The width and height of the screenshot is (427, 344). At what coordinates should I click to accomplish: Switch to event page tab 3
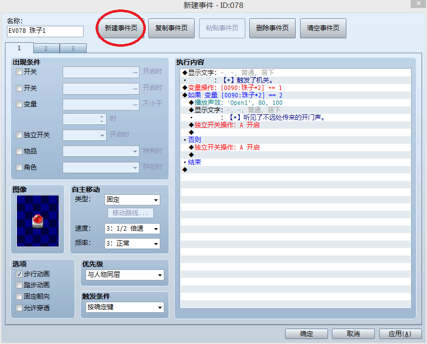[x=73, y=48]
